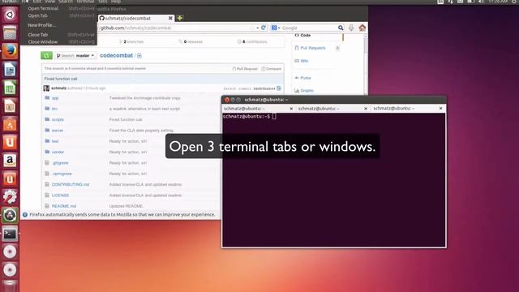519x292 pixels.
Task: Open Pulse in the GitHub sidebar
Action: click(302, 78)
